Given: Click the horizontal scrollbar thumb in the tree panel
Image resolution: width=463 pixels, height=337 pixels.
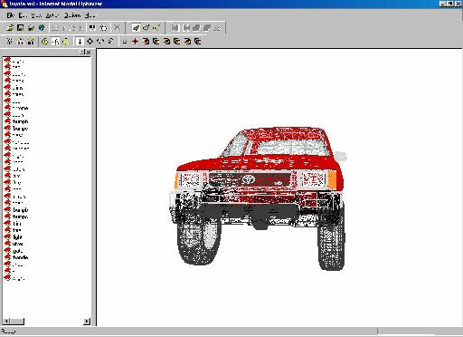Looking at the screenshot, I should click(17, 321).
